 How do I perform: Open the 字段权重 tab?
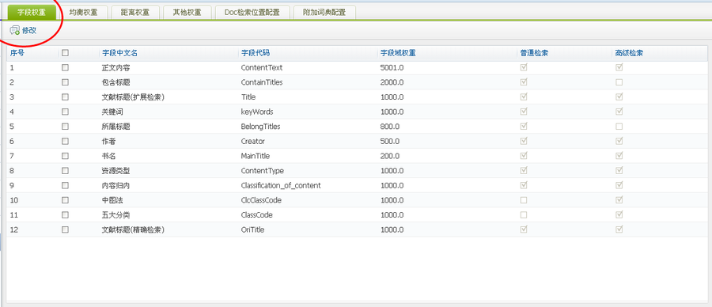32,12
